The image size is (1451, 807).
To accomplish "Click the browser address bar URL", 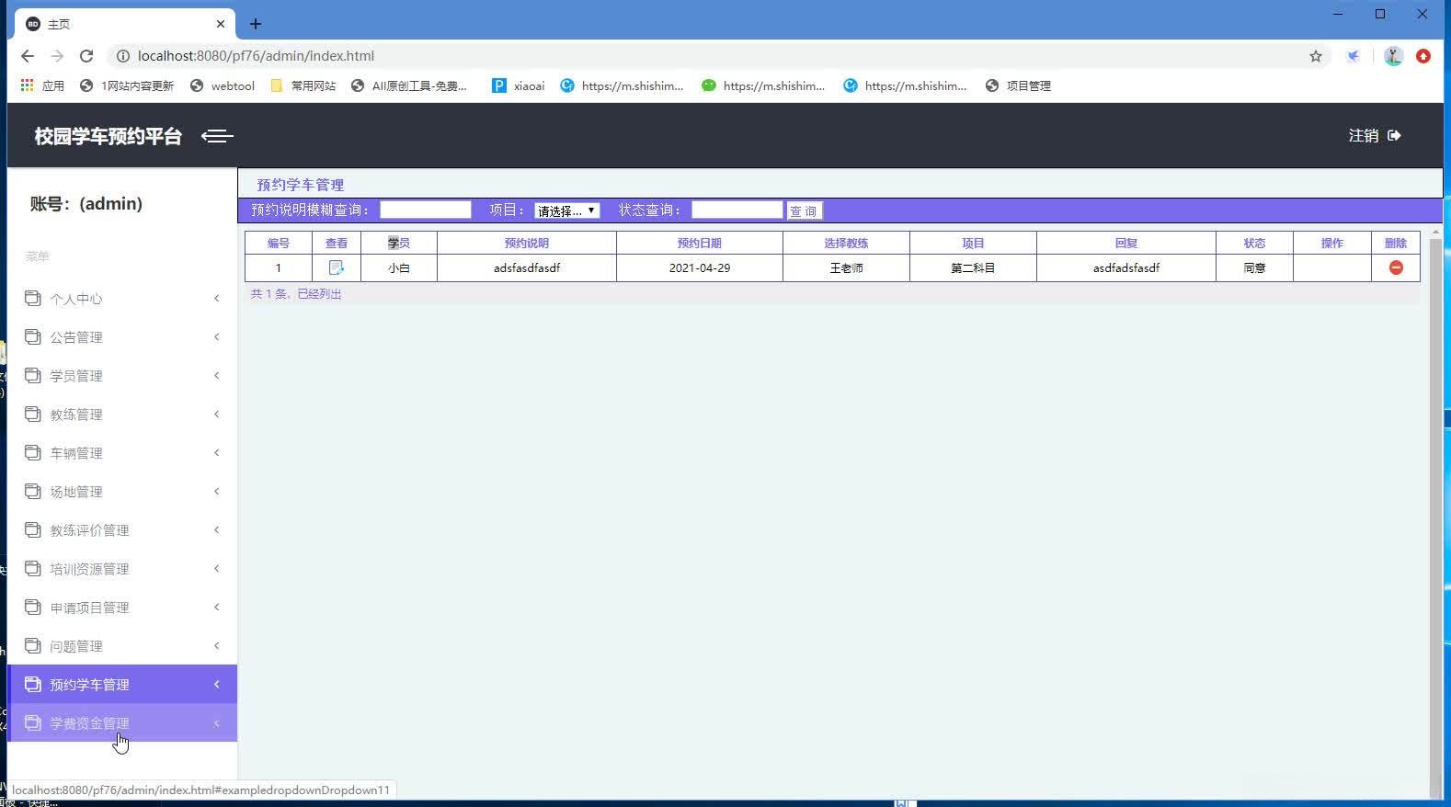I will coord(256,56).
